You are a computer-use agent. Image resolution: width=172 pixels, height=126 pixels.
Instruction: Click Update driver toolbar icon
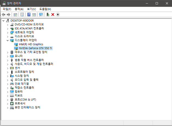(48, 14)
